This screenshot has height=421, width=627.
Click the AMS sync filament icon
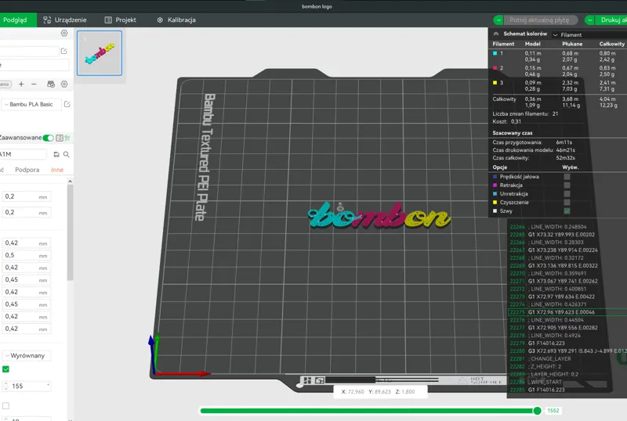coord(51,84)
